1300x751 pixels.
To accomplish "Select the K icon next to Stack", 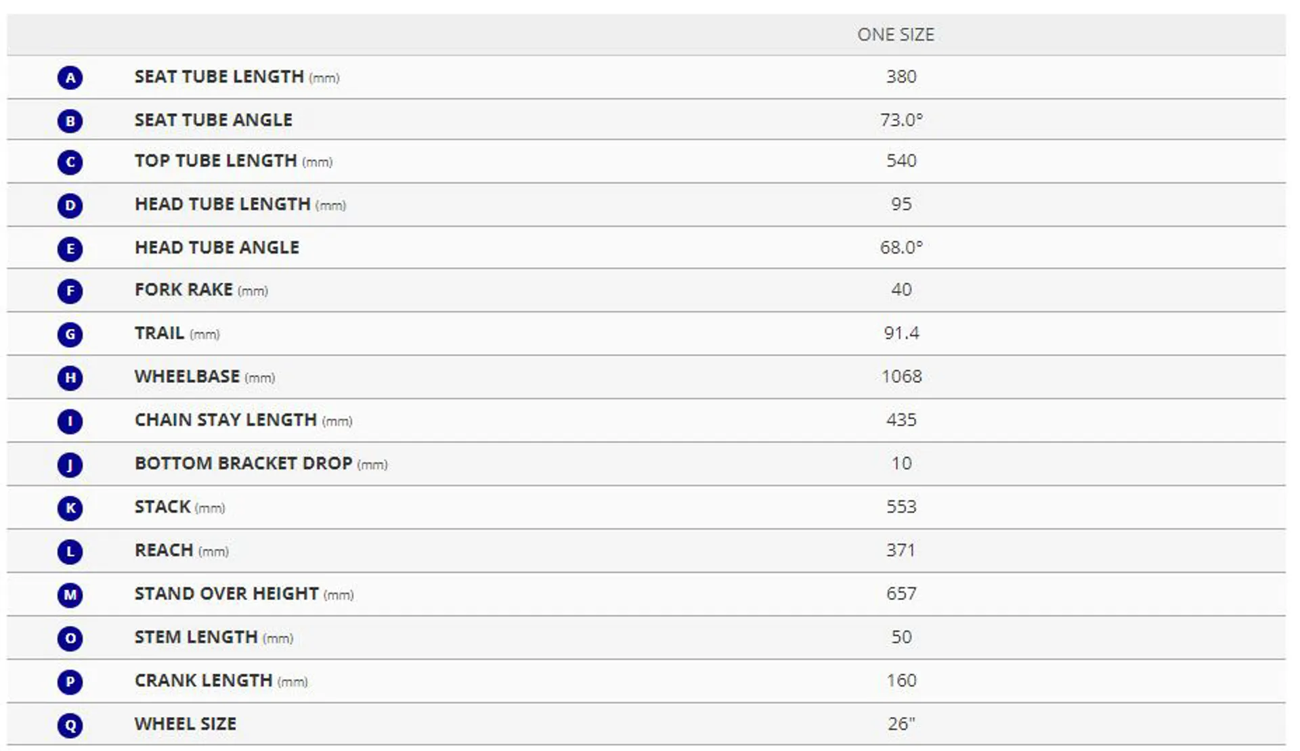I will click(70, 508).
